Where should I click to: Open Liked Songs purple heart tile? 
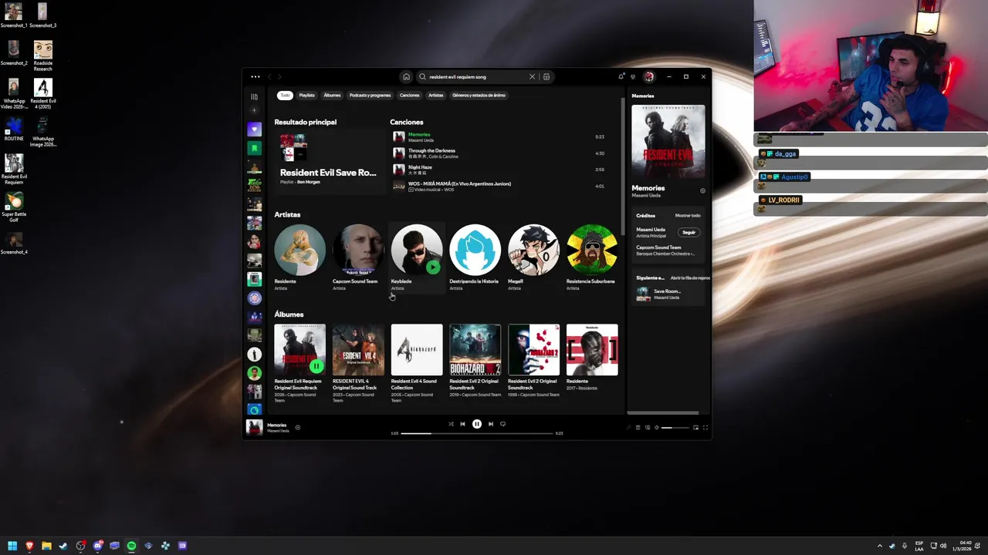point(255,129)
